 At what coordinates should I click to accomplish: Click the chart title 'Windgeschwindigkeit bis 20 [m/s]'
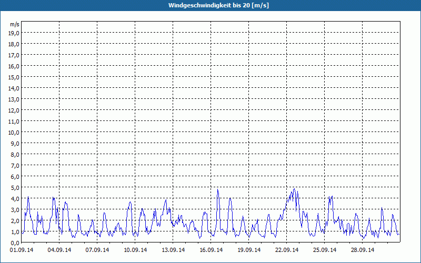point(218,5)
